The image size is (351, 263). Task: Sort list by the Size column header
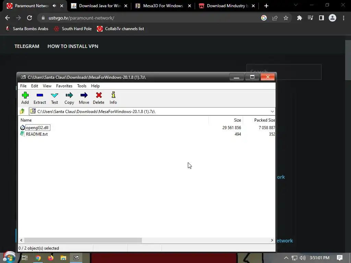click(x=226, y=120)
